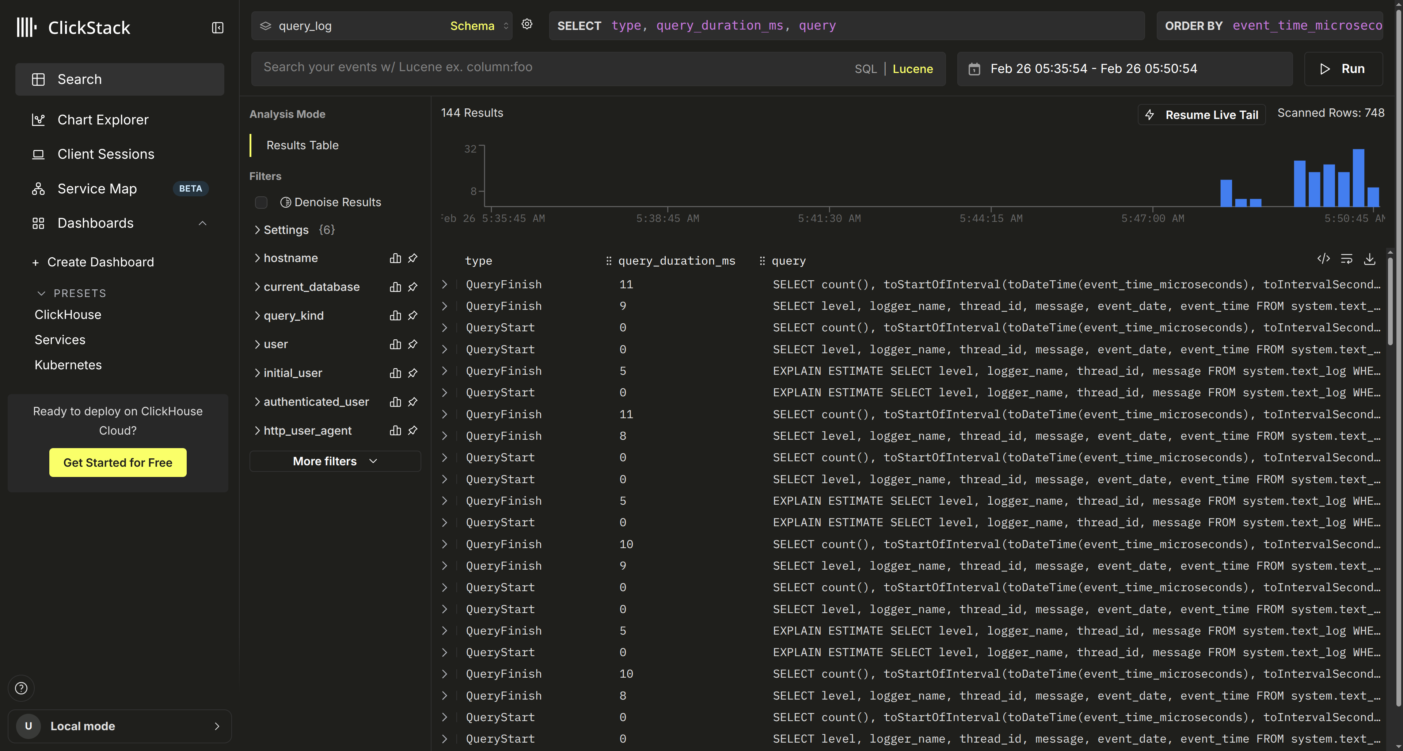Open the help question mark icon
1403x751 pixels.
pyautogui.click(x=21, y=689)
